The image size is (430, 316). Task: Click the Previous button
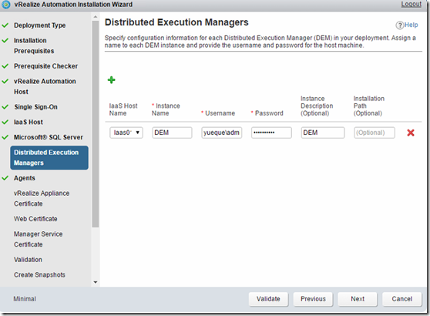click(313, 299)
